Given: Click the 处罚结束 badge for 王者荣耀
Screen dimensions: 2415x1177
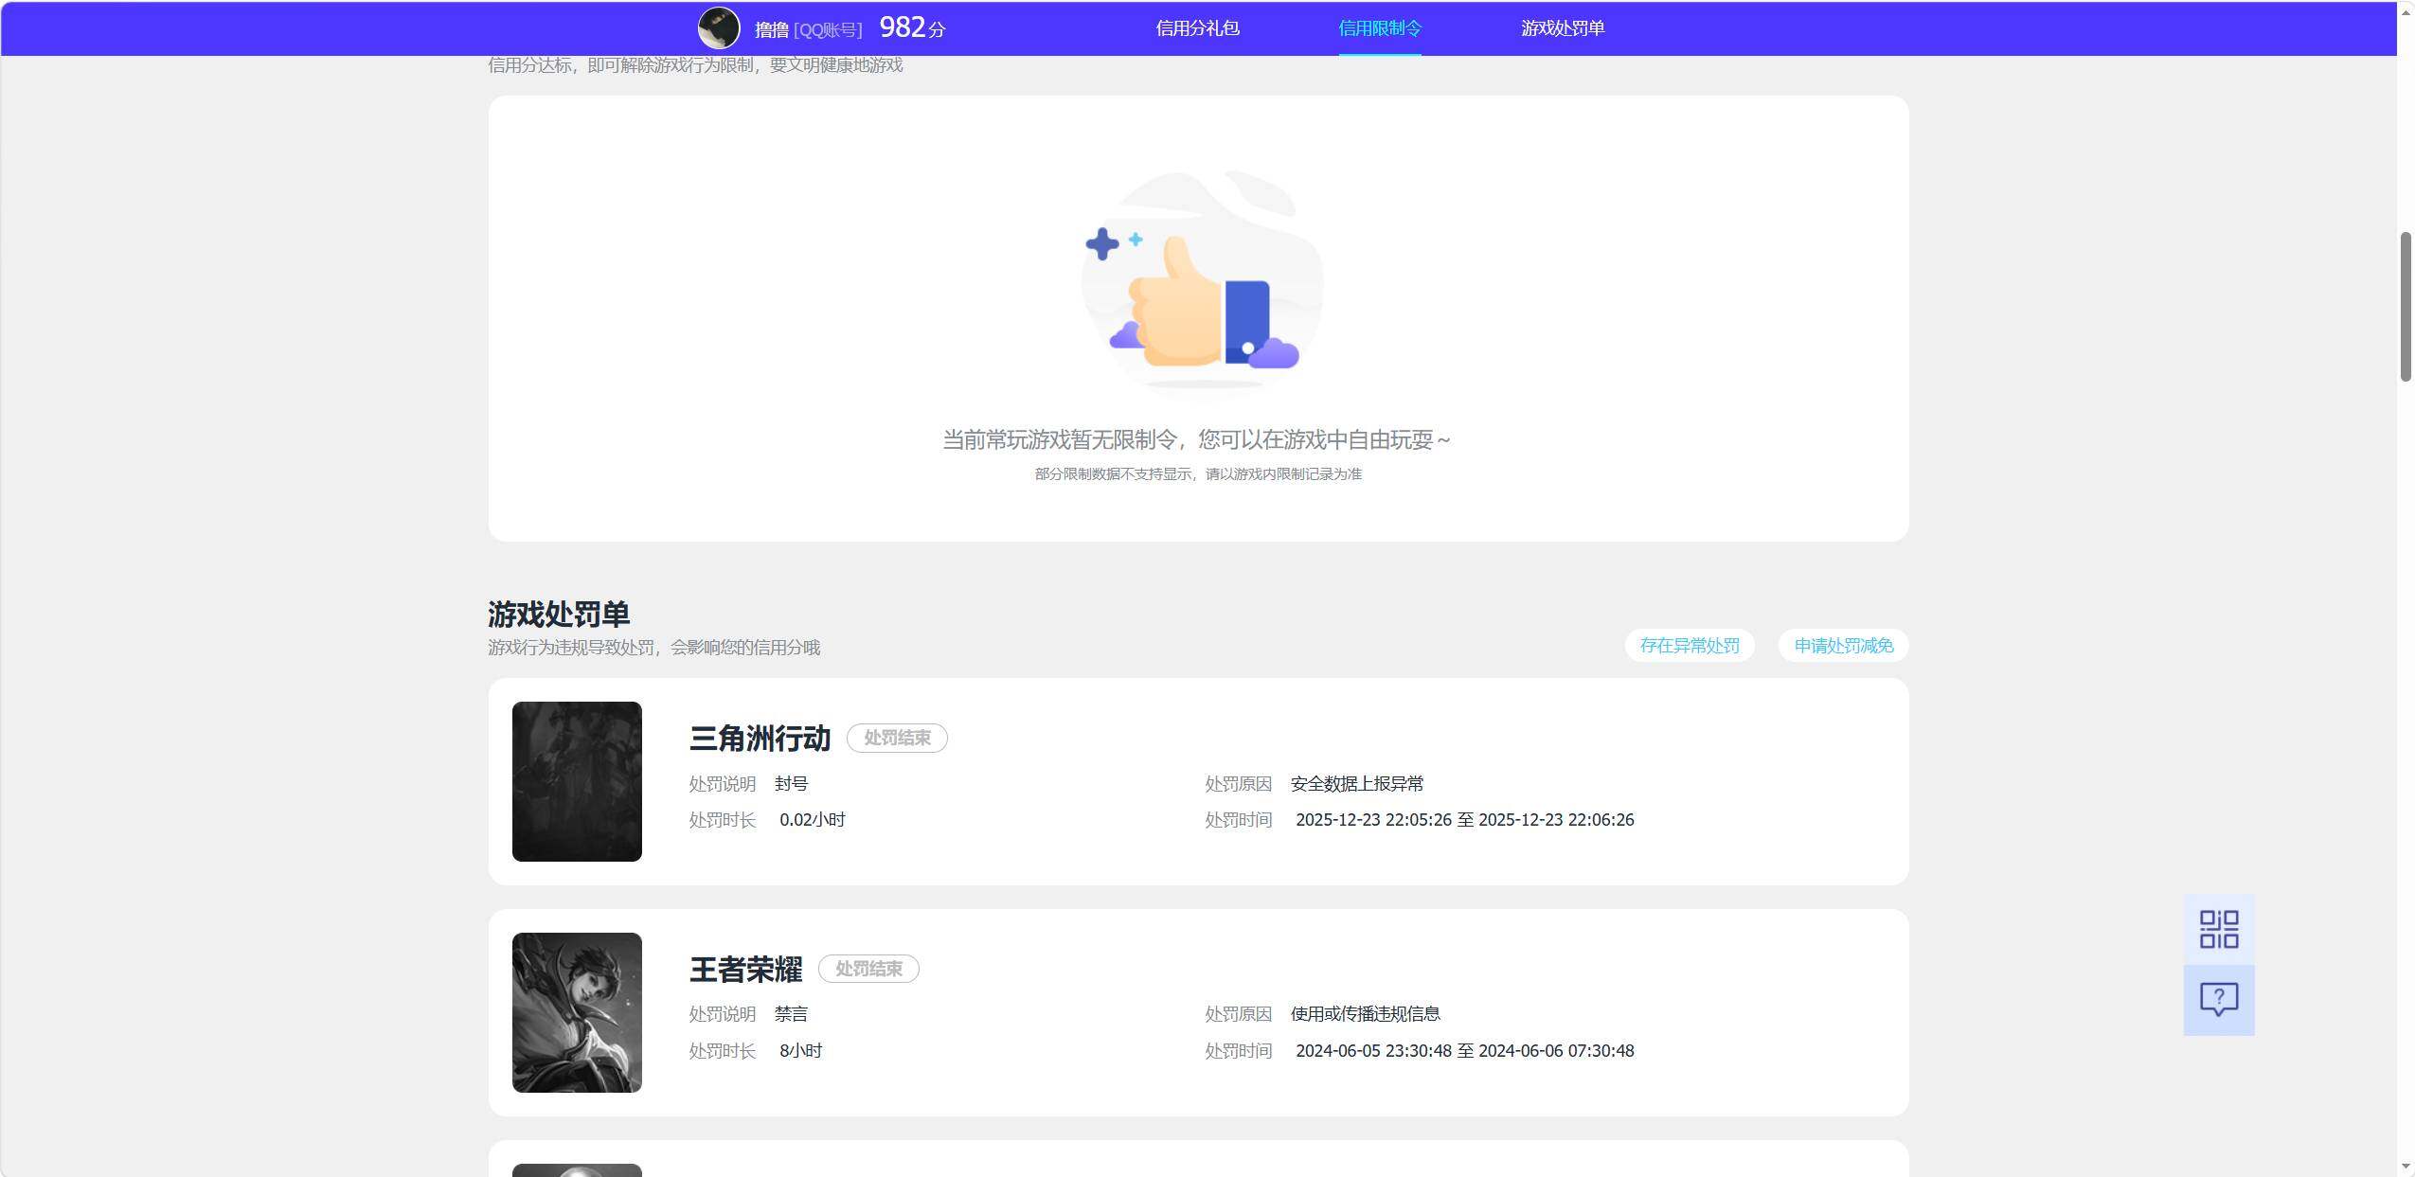Looking at the screenshot, I should pyautogui.click(x=868, y=969).
